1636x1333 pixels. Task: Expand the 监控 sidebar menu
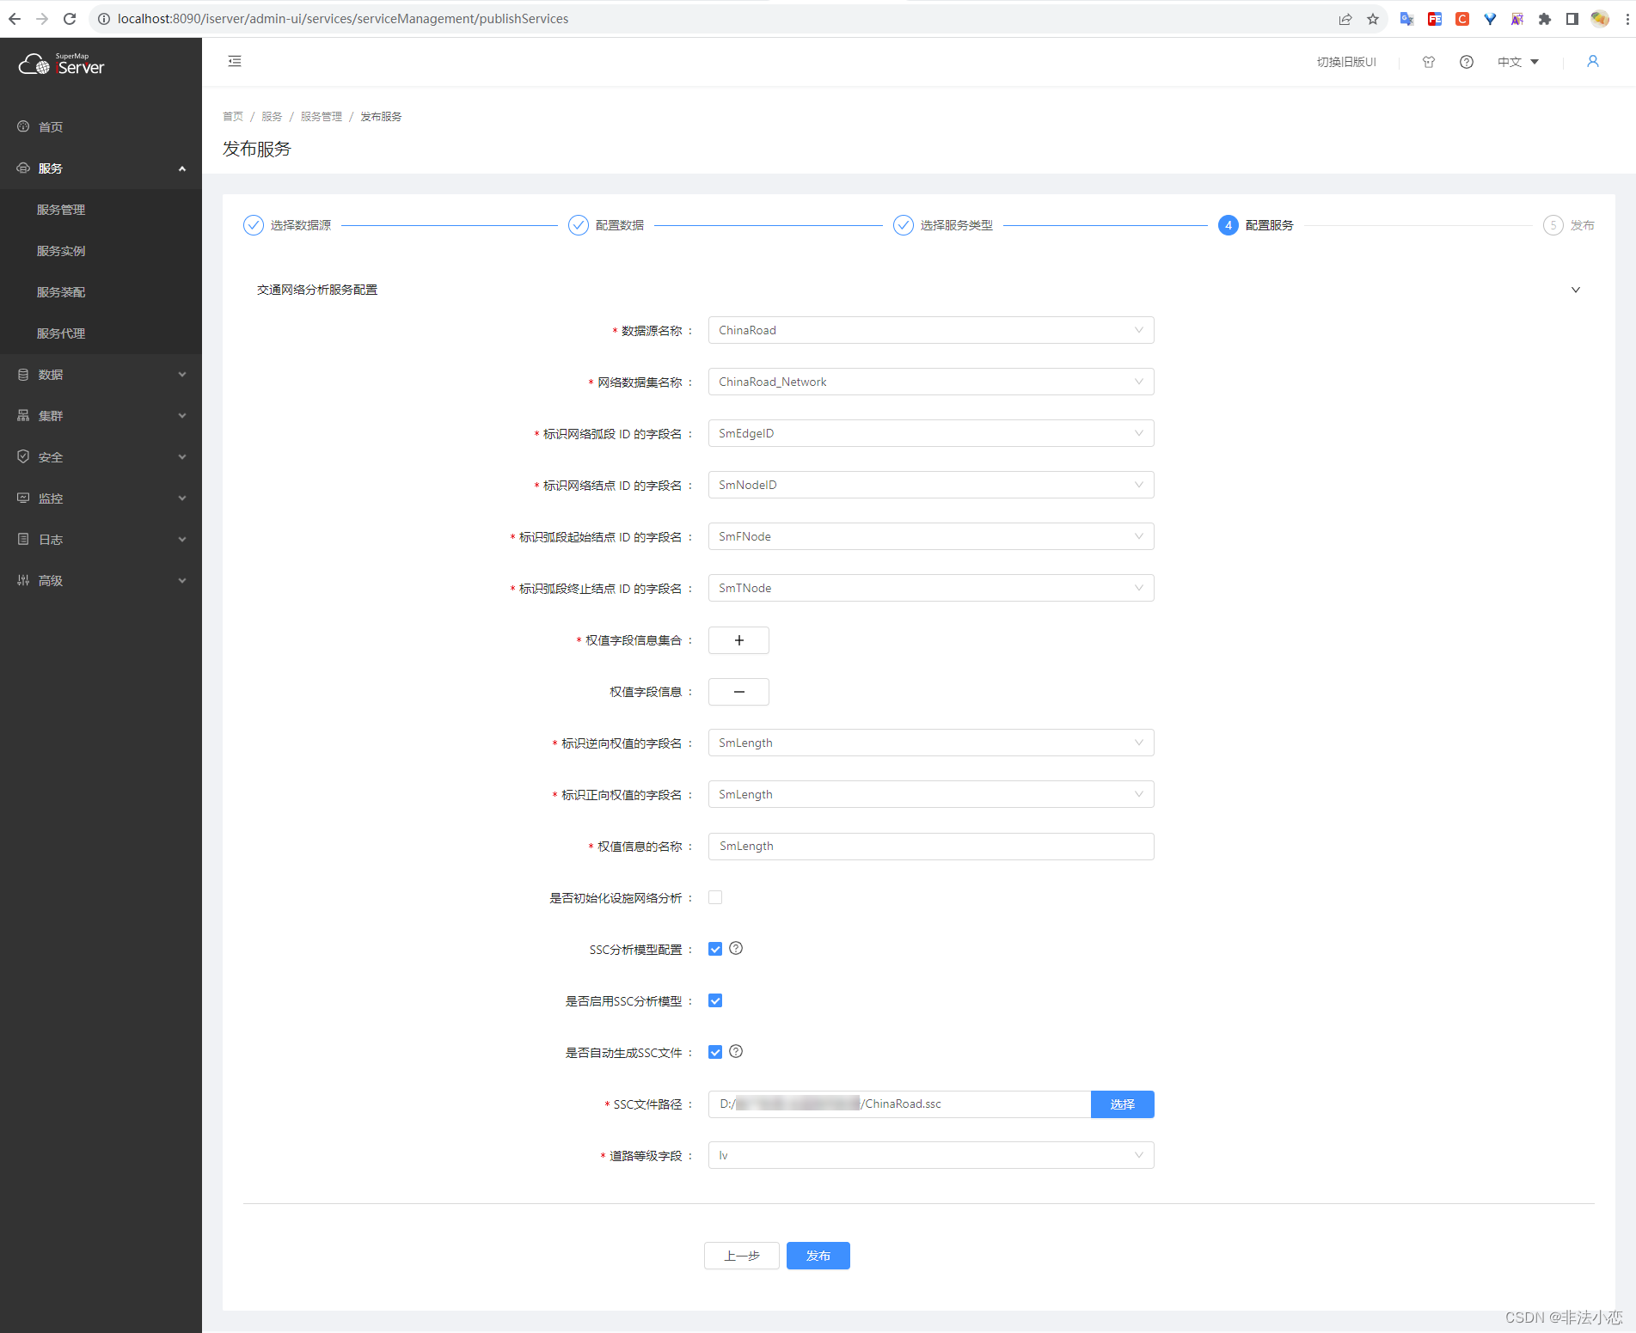[101, 498]
